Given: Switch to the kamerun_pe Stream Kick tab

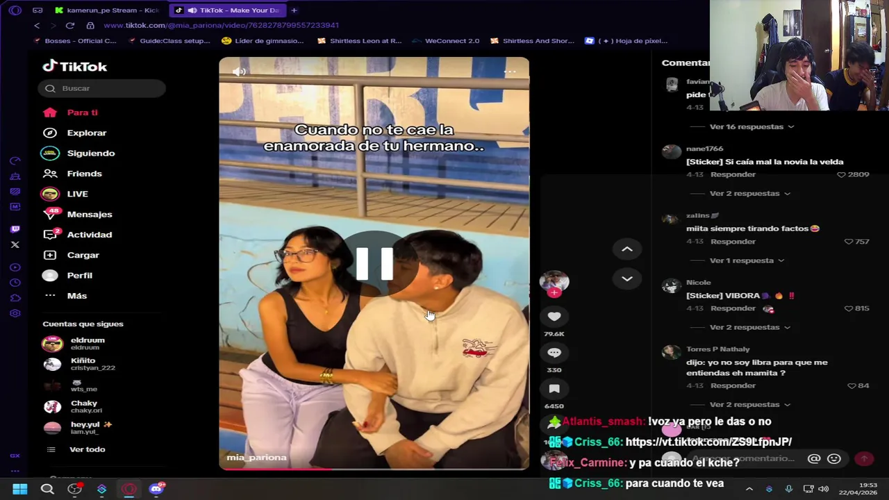Looking at the screenshot, I should click(108, 10).
